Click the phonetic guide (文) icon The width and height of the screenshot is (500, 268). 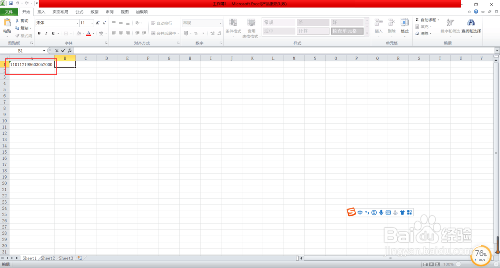click(101, 33)
